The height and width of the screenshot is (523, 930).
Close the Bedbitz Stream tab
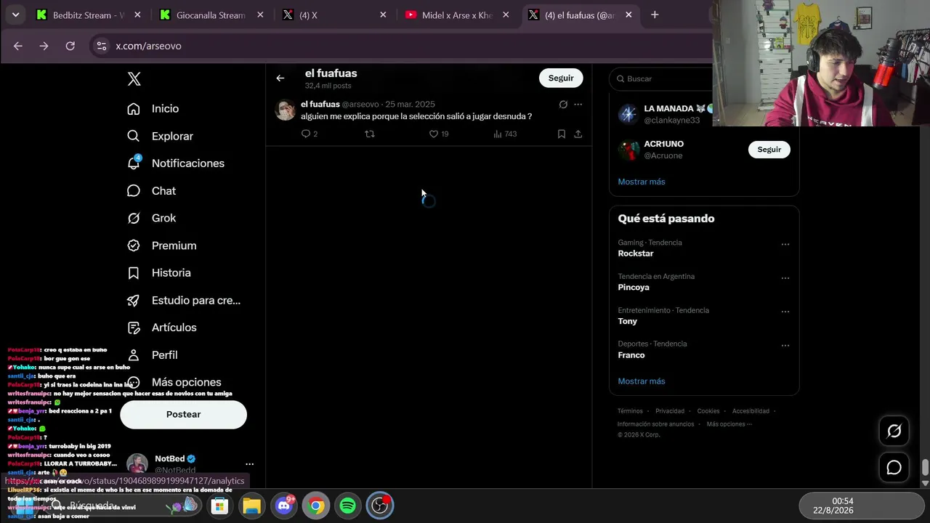(x=137, y=15)
